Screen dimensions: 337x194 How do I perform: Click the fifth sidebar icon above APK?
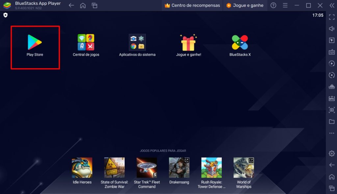click(x=332, y=87)
